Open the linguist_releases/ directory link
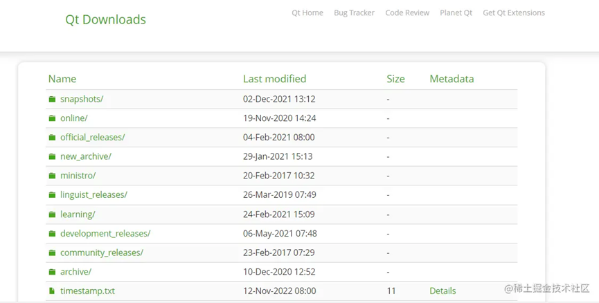This screenshot has height=303, width=599. coord(93,195)
